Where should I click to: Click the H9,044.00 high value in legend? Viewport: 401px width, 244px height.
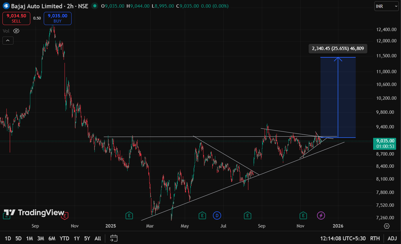pyautogui.click(x=138, y=6)
